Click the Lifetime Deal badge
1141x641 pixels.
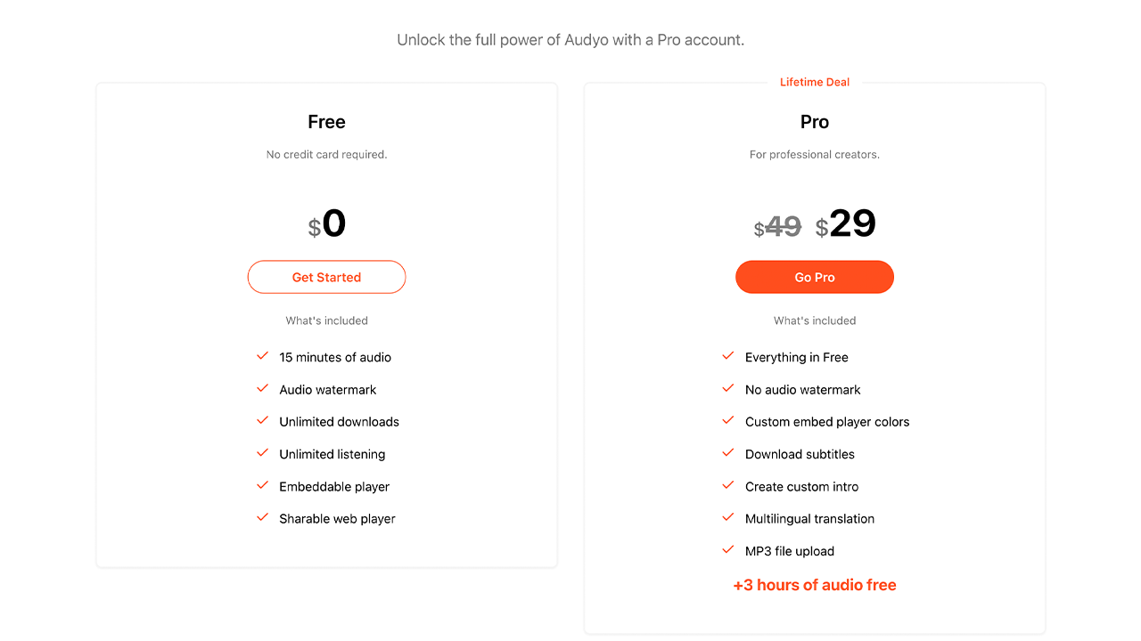815,82
